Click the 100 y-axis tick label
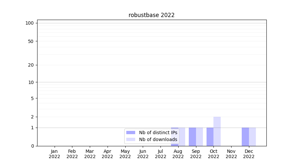The image size is (296, 164). point(30,23)
